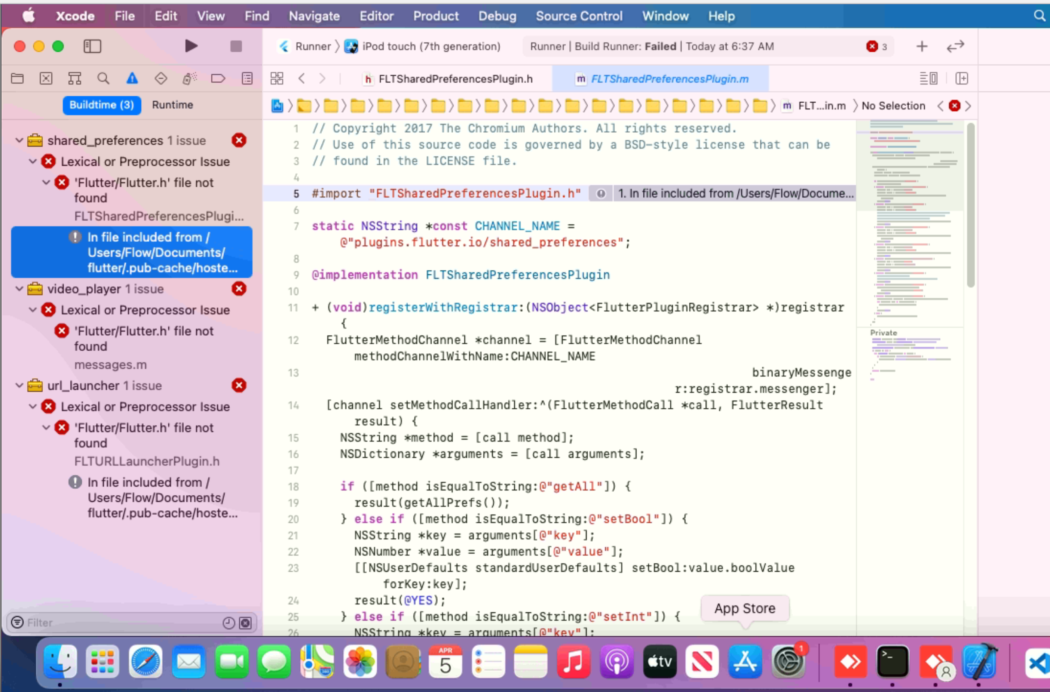Collapse Lexical or Preprocessor Issue under url_launcher
Viewport: 1050px width, 692px height.
pyautogui.click(x=33, y=406)
